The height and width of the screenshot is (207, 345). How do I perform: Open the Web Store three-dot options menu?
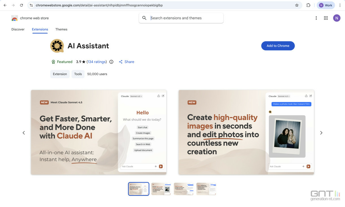coord(316,18)
